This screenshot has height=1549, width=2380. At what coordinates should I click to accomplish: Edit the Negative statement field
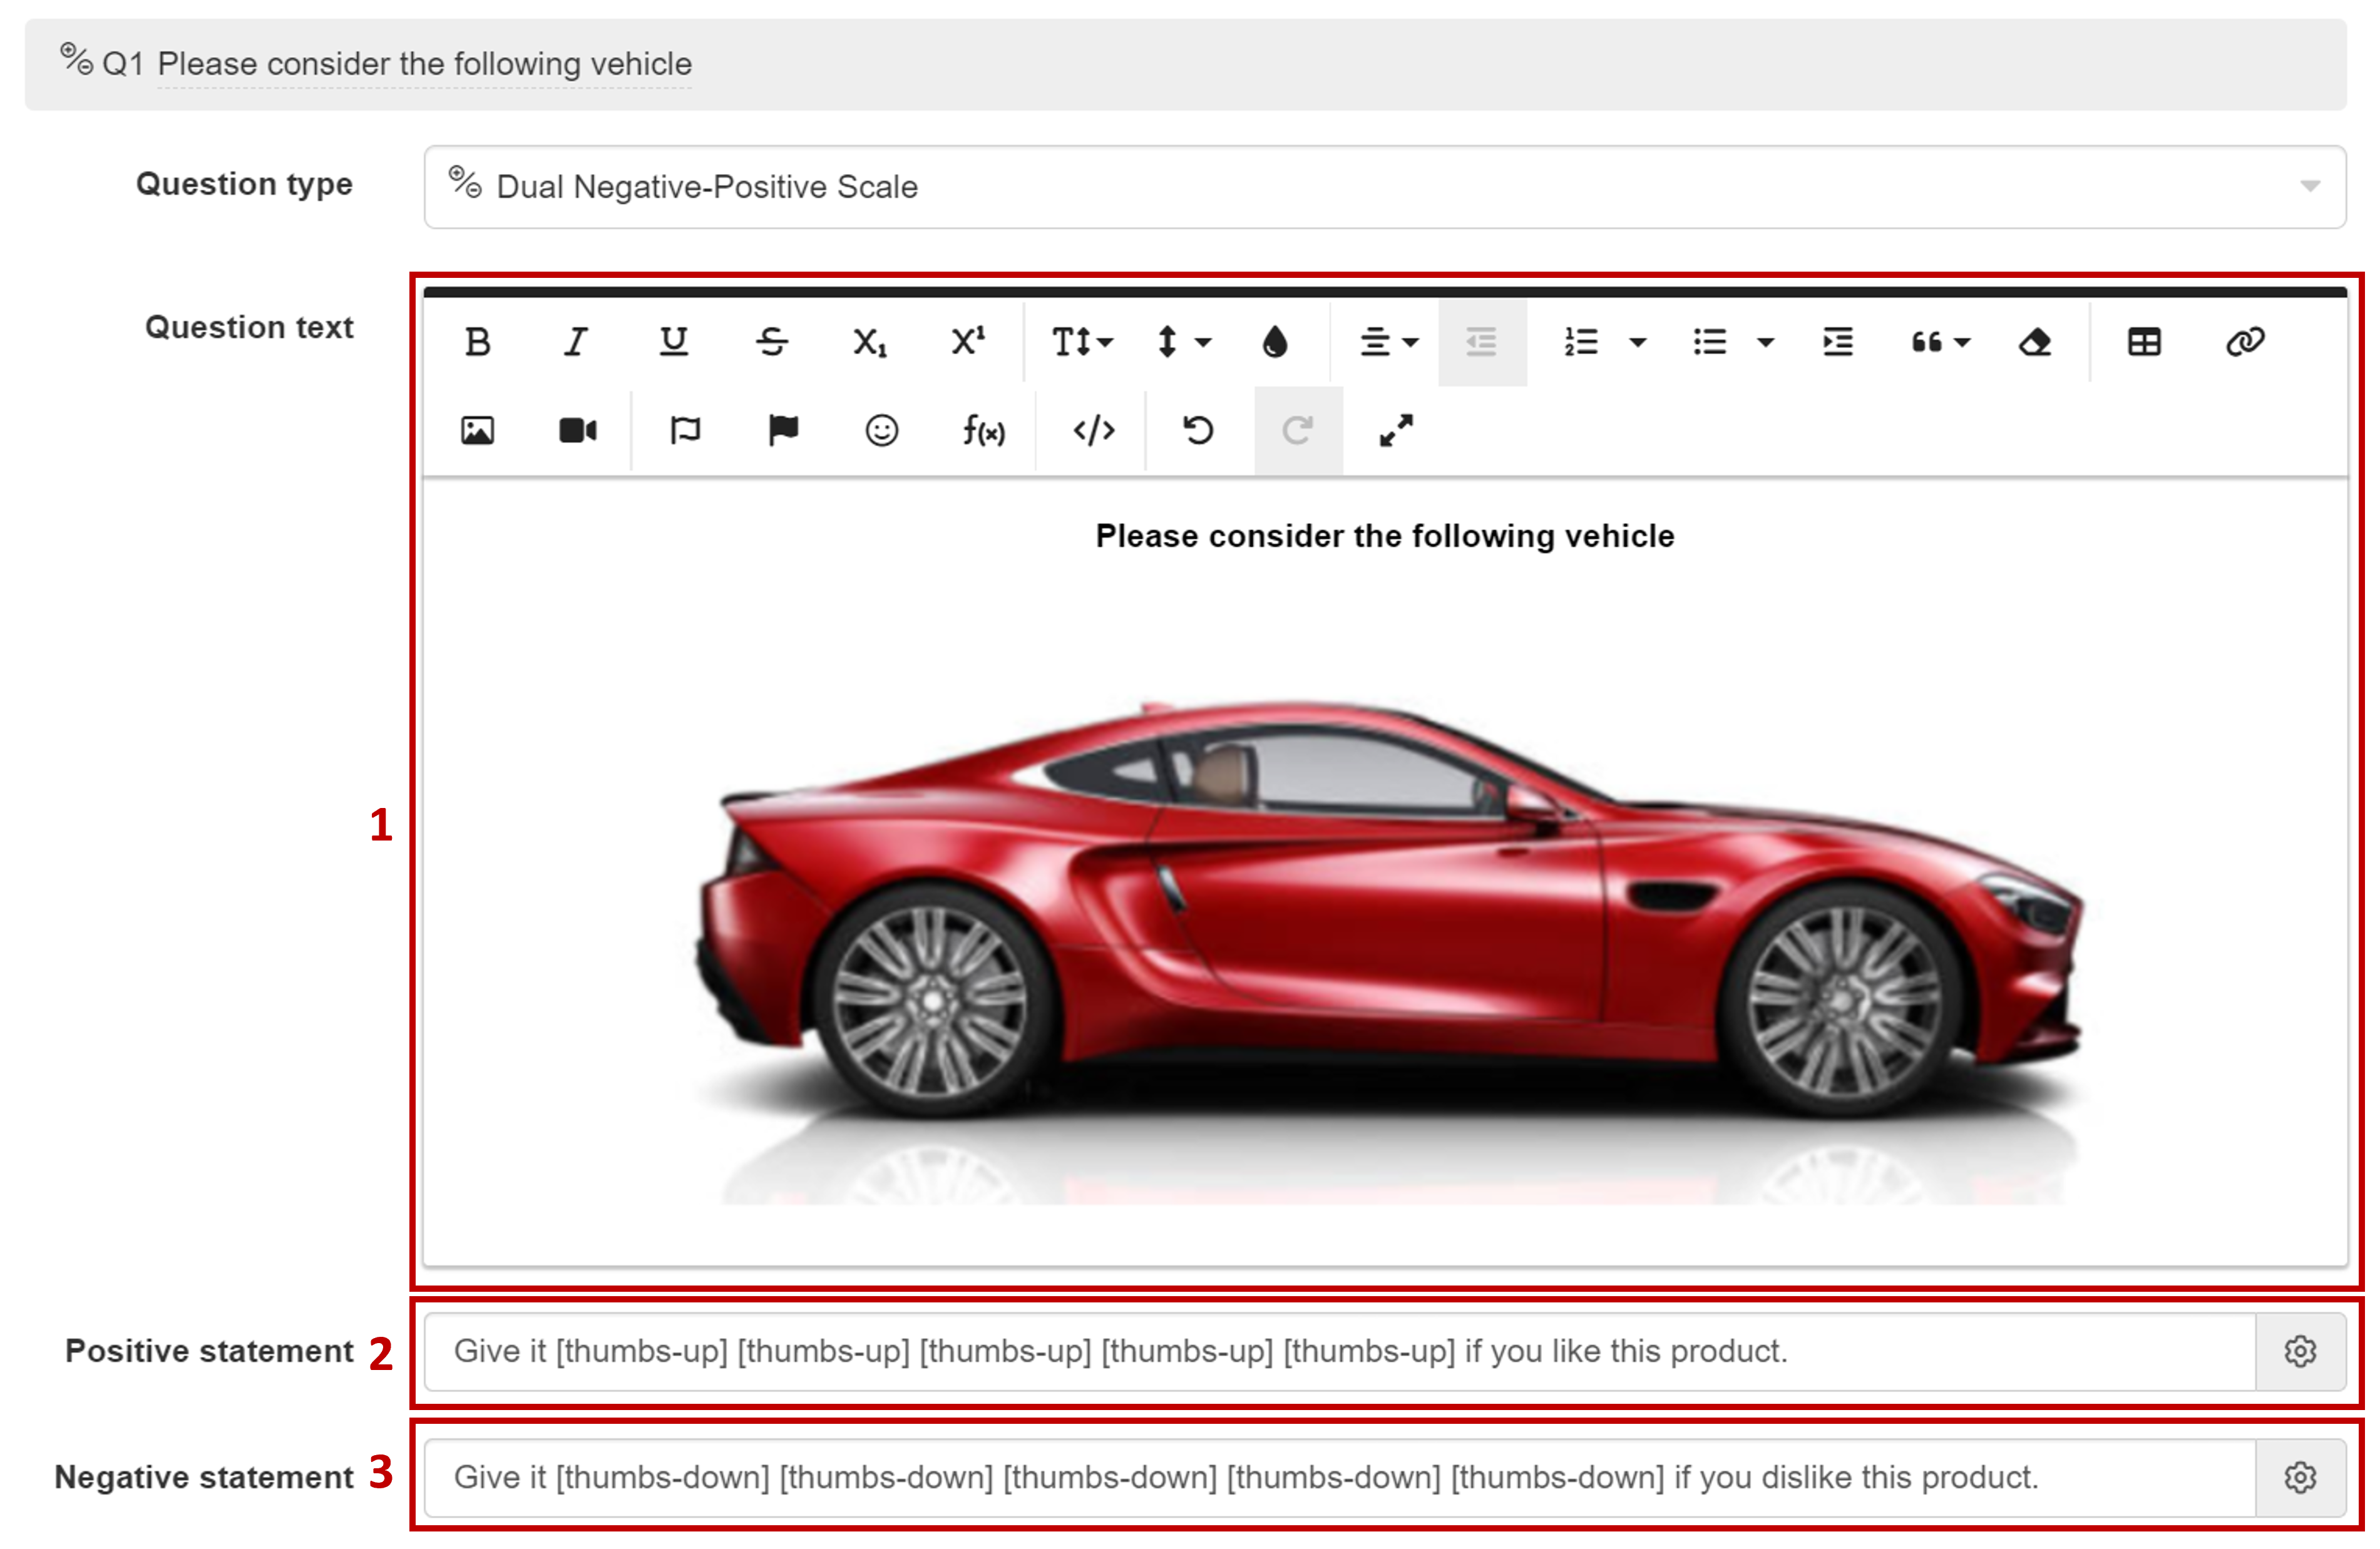point(1339,1478)
